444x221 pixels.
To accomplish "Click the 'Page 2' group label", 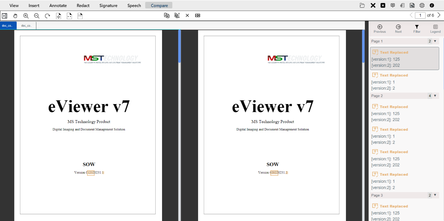I will (x=377, y=96).
